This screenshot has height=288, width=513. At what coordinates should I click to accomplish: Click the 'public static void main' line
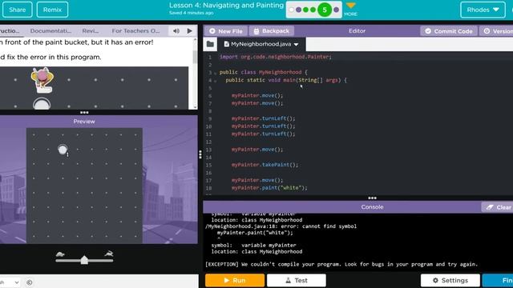pyautogui.click(x=286, y=80)
